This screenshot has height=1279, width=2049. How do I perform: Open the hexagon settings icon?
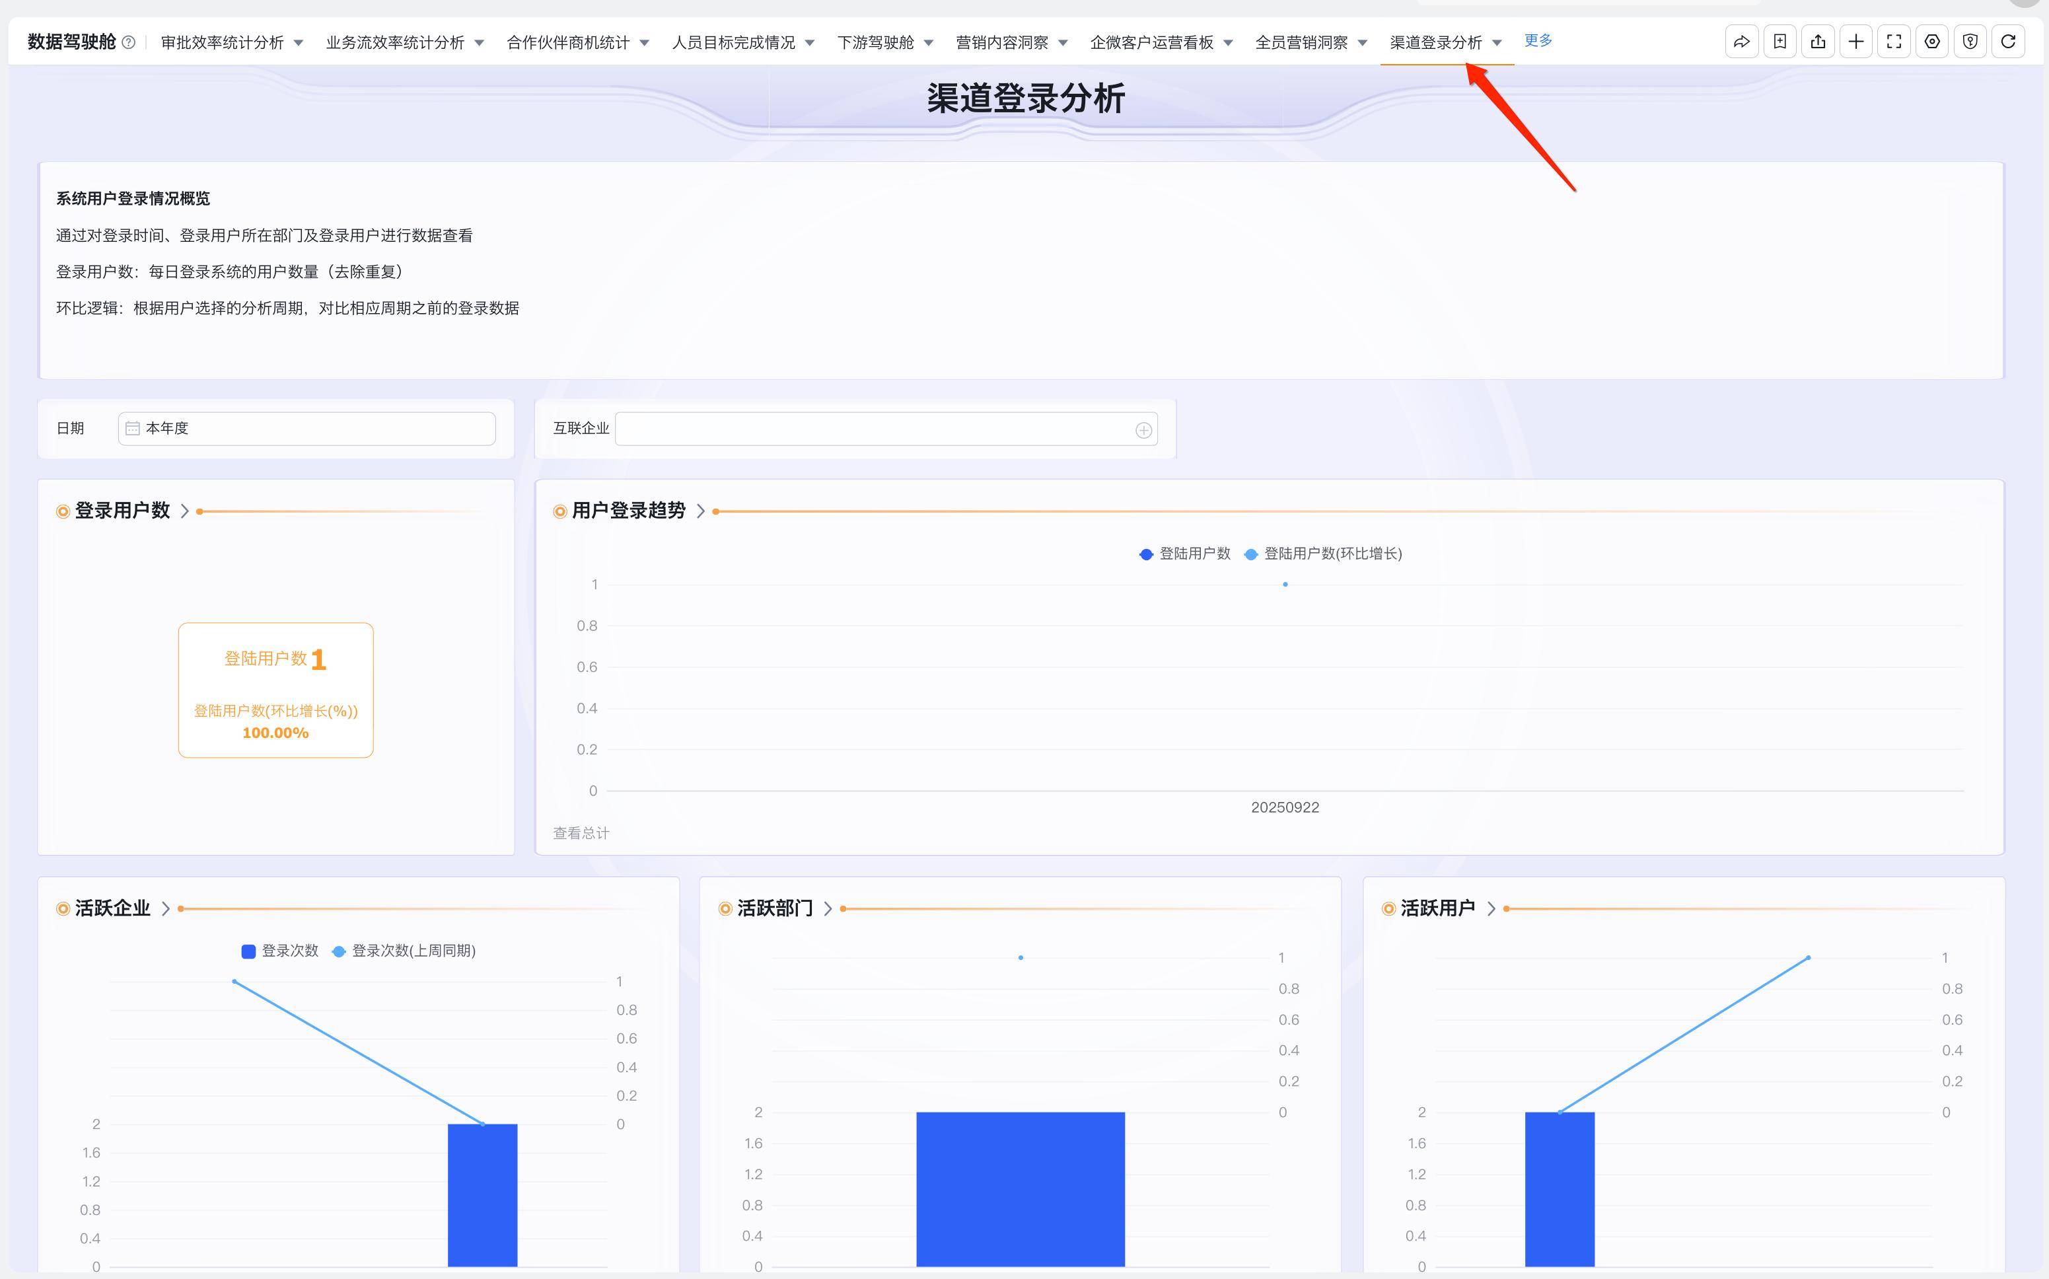point(1931,42)
